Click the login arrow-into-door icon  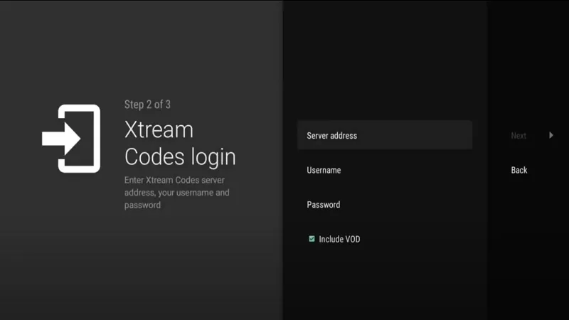[x=71, y=139]
